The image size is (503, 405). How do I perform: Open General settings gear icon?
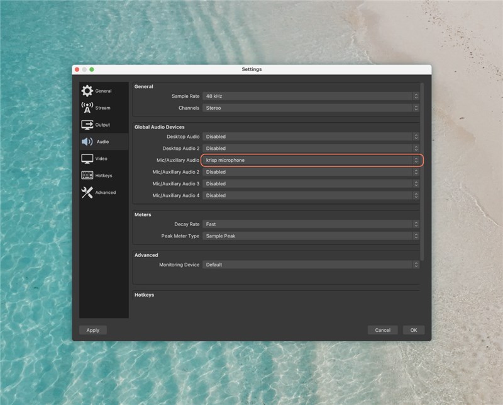coord(87,91)
